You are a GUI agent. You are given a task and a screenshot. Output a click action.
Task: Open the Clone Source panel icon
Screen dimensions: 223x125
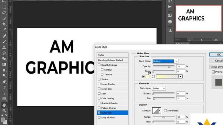[x=170, y=30]
